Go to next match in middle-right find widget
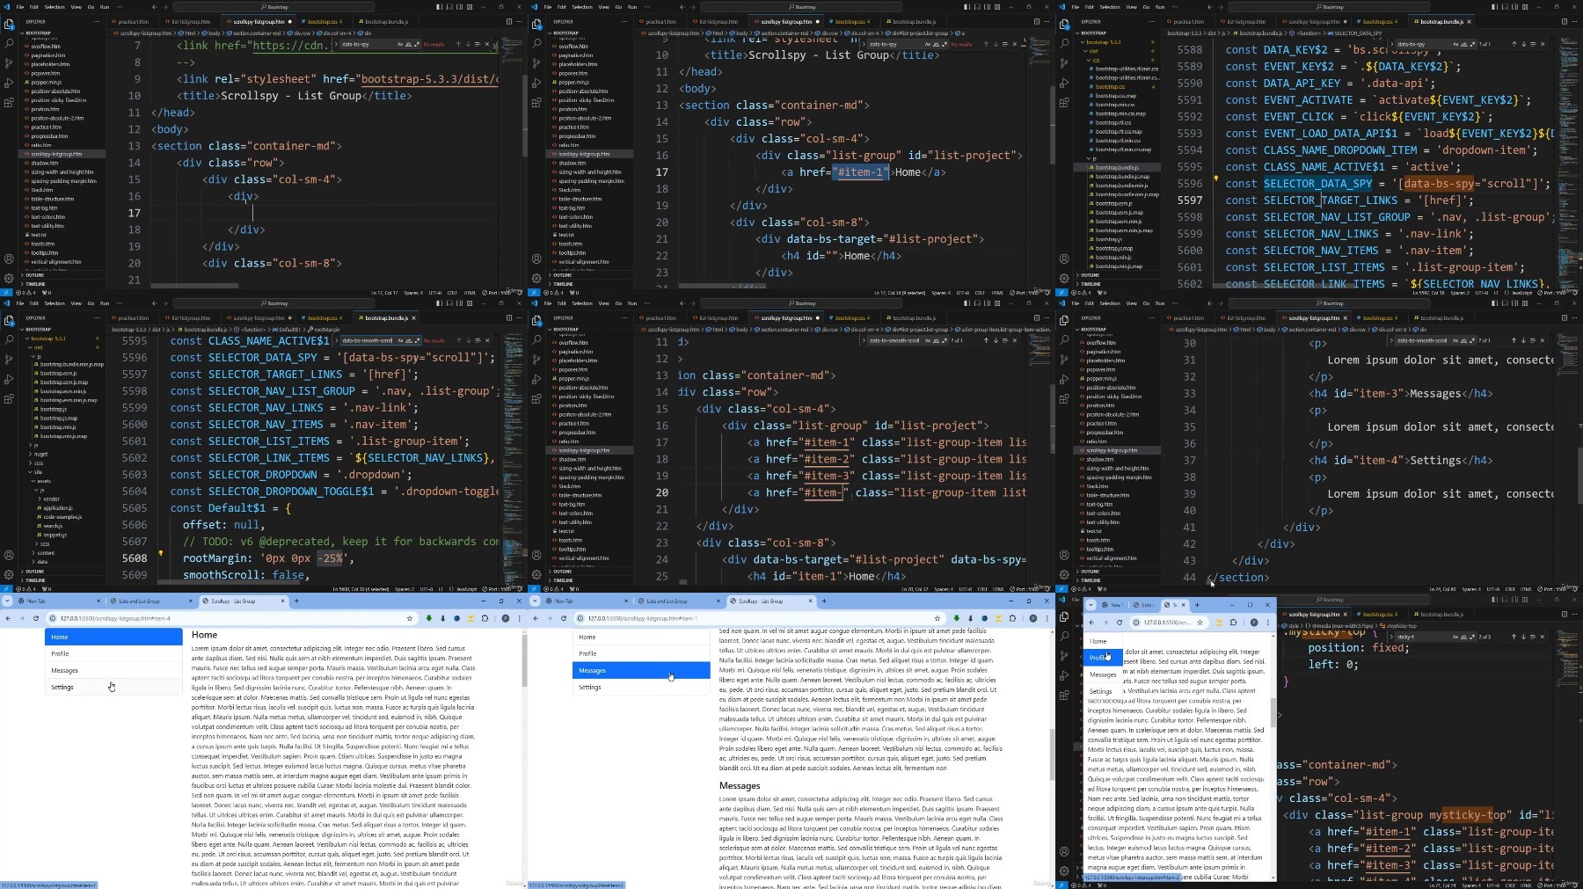1583x889 pixels. (x=1523, y=340)
